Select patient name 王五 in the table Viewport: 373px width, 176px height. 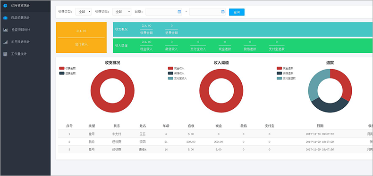(143, 134)
